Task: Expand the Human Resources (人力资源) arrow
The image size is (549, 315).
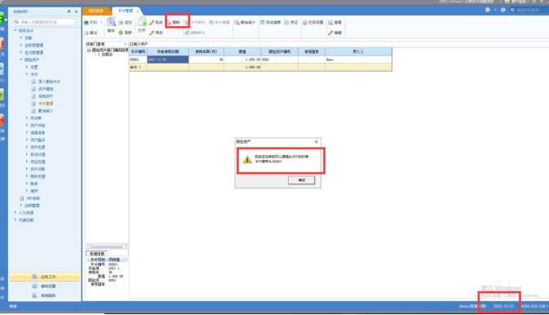Action: pos(15,212)
